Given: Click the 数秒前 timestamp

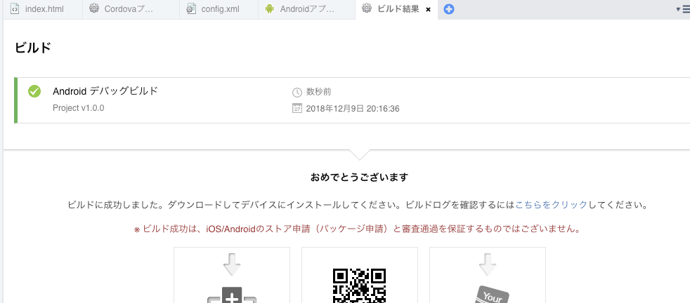Looking at the screenshot, I should 318,92.
